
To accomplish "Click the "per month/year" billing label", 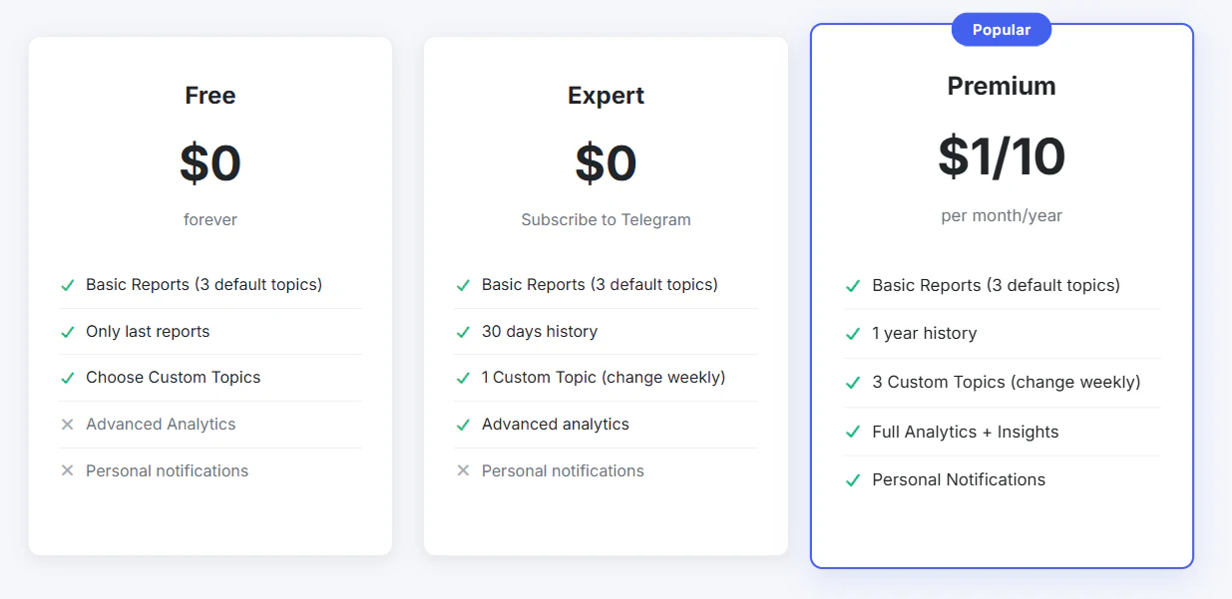I will 1001,215.
